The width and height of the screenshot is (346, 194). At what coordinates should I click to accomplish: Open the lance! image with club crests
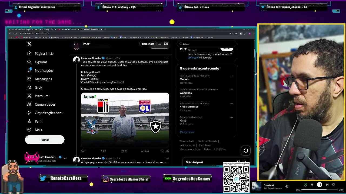(125, 120)
